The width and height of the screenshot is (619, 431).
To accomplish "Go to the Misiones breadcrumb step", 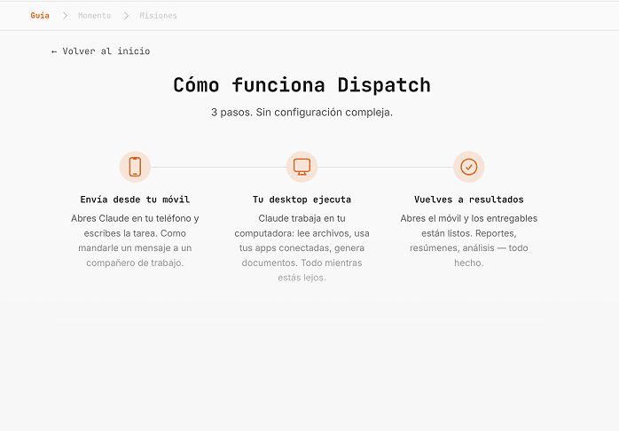I will point(159,15).
